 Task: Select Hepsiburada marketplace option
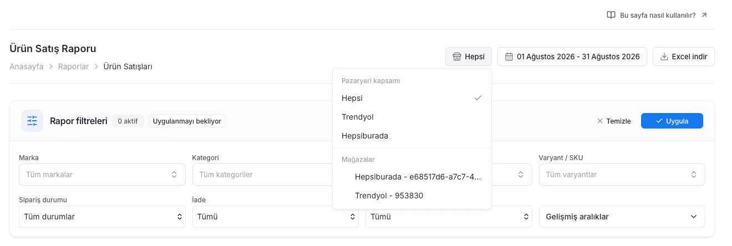click(x=412, y=136)
